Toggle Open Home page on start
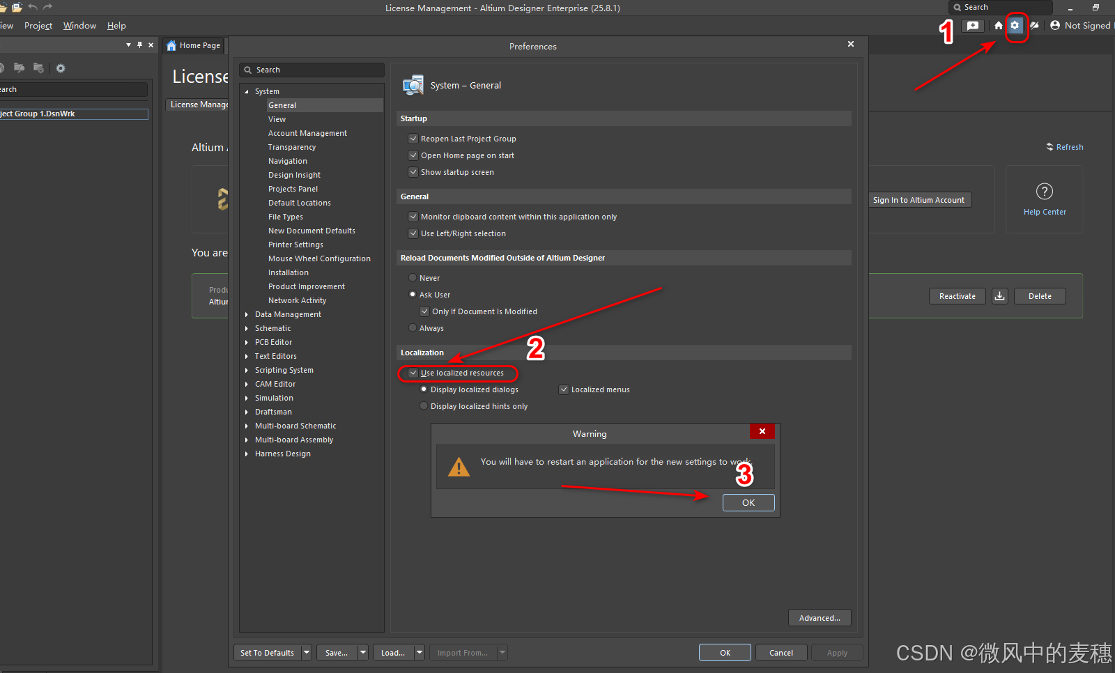This screenshot has height=673, width=1115. pyautogui.click(x=413, y=155)
